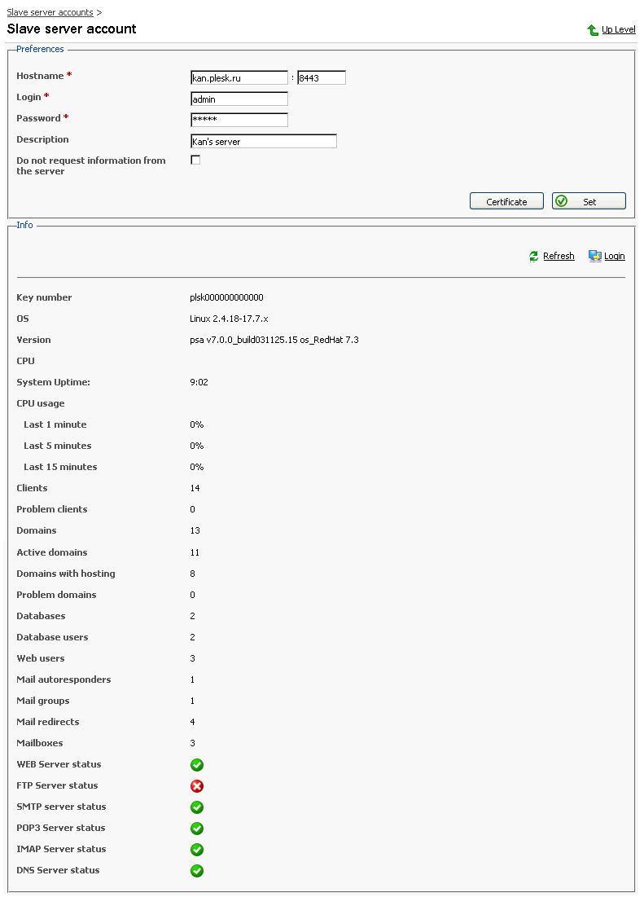The image size is (644, 897).
Task: Click the DNS Server status icon
Action: tap(197, 871)
